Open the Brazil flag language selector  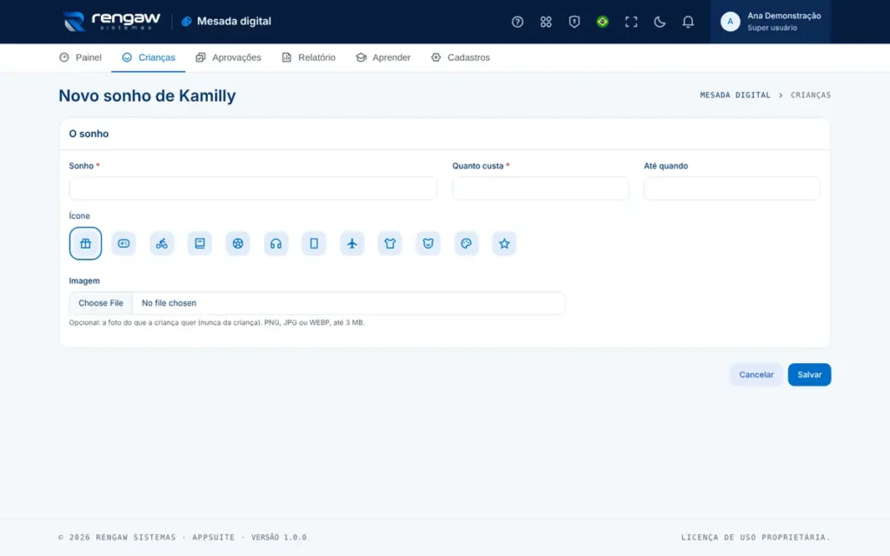tap(602, 22)
